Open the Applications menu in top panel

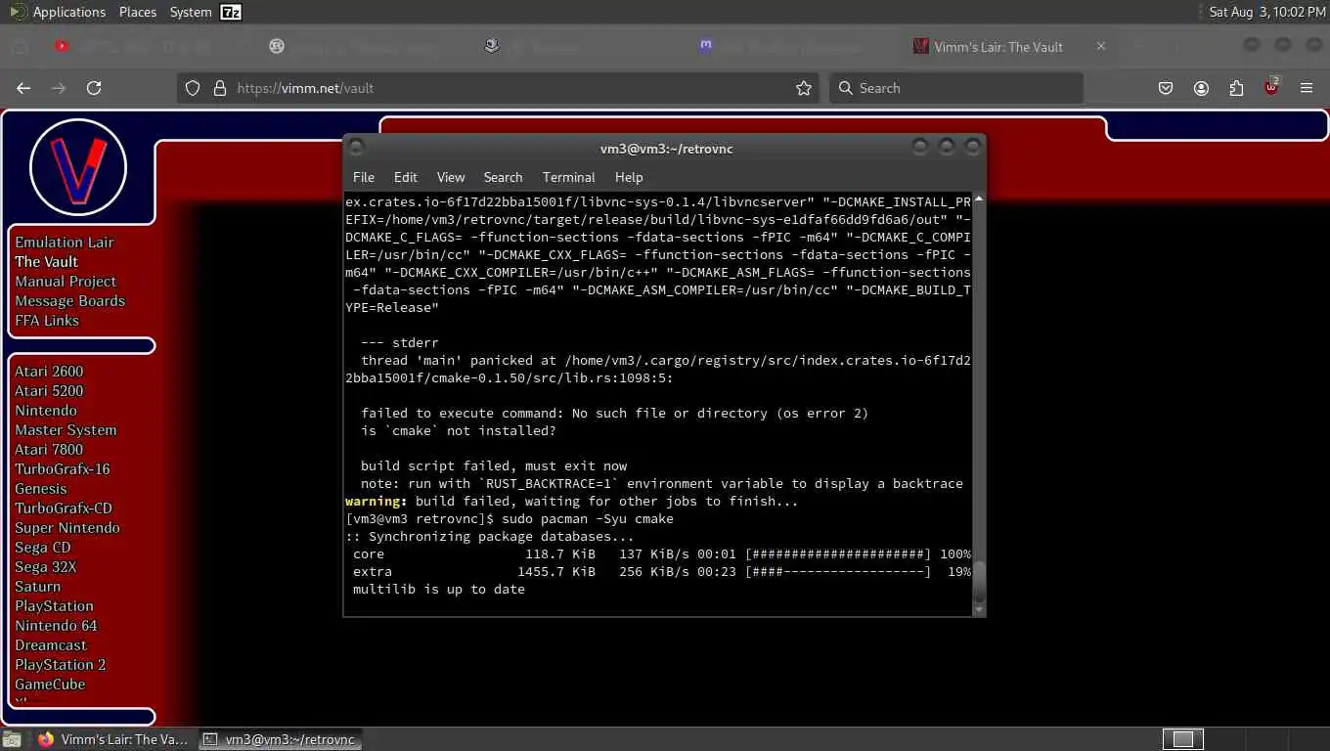pos(59,12)
